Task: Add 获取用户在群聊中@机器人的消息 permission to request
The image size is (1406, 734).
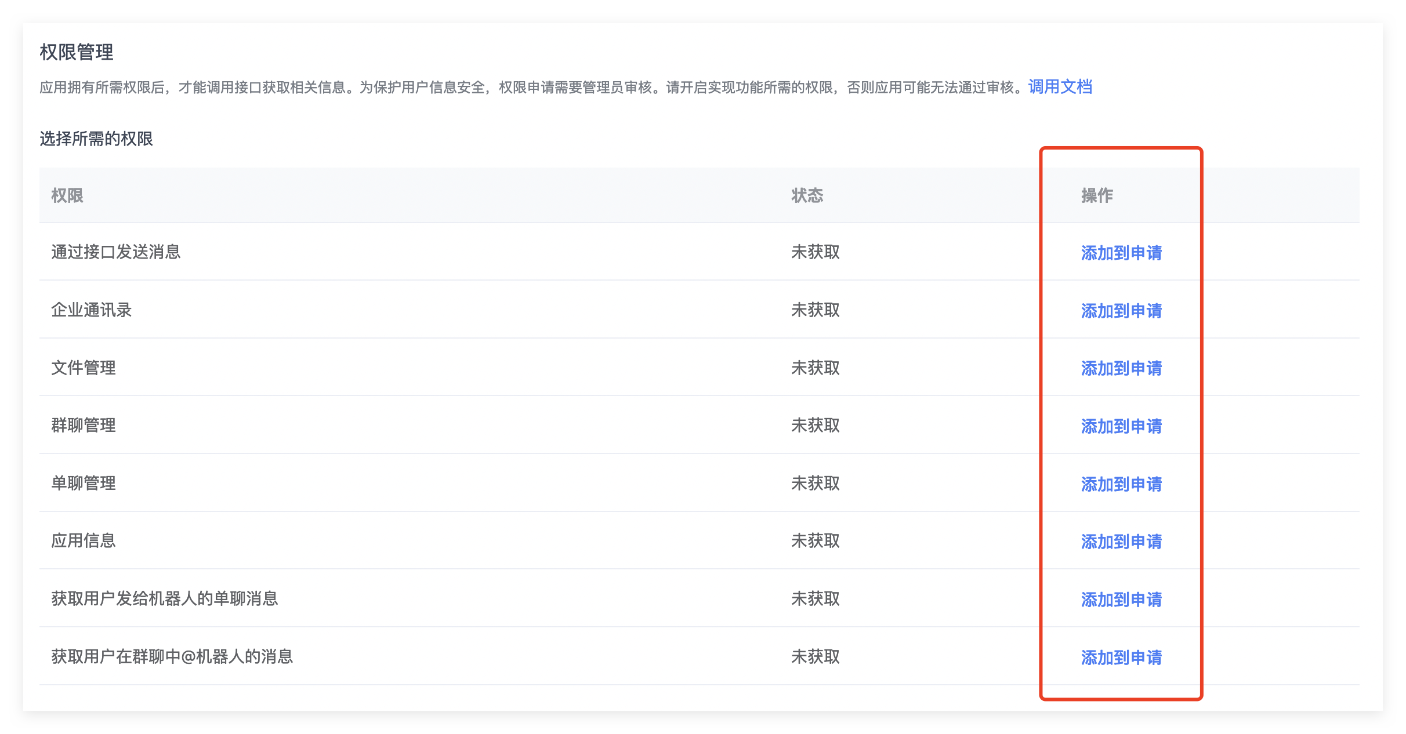Action: [1121, 657]
